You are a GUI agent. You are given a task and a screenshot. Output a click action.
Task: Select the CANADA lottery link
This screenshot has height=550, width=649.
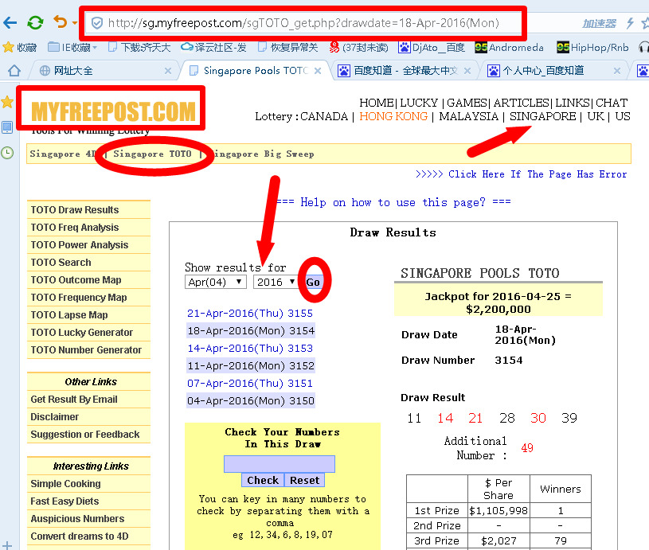click(x=324, y=116)
